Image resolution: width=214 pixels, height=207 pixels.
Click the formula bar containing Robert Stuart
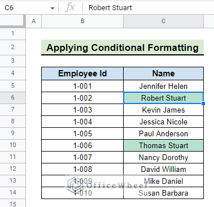click(x=149, y=8)
